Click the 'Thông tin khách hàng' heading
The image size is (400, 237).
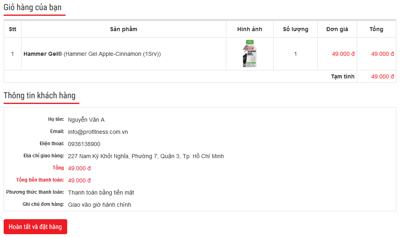click(x=40, y=95)
